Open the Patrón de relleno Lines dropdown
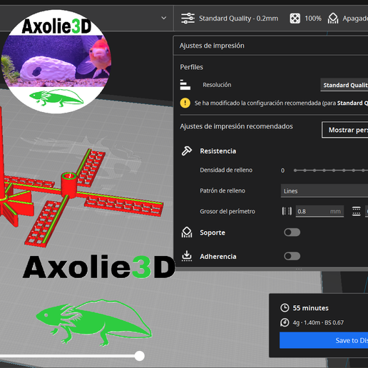368x368 pixels. tap(324, 191)
